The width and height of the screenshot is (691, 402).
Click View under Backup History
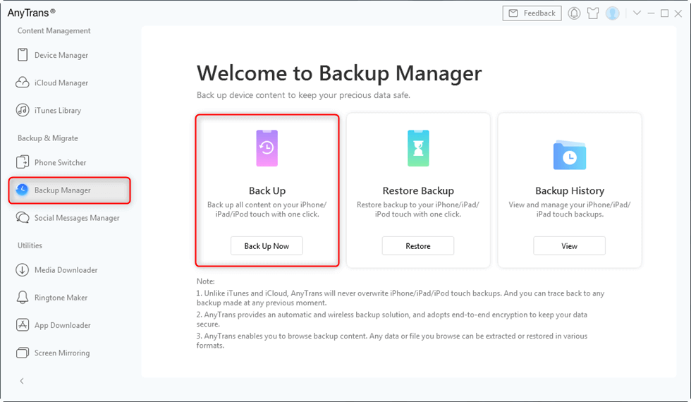(x=569, y=246)
